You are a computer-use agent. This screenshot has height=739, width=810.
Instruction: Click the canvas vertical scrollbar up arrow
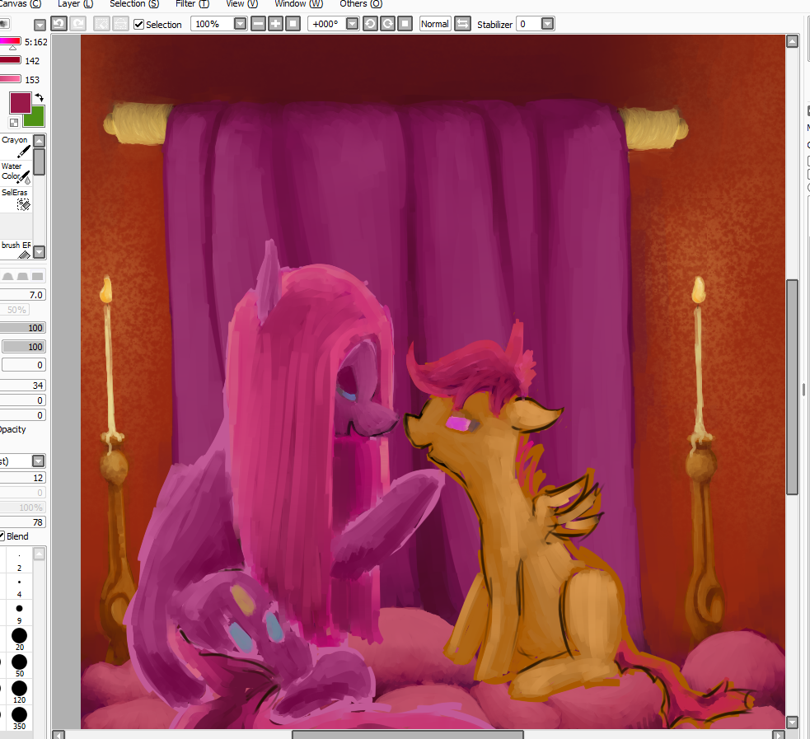click(x=793, y=41)
